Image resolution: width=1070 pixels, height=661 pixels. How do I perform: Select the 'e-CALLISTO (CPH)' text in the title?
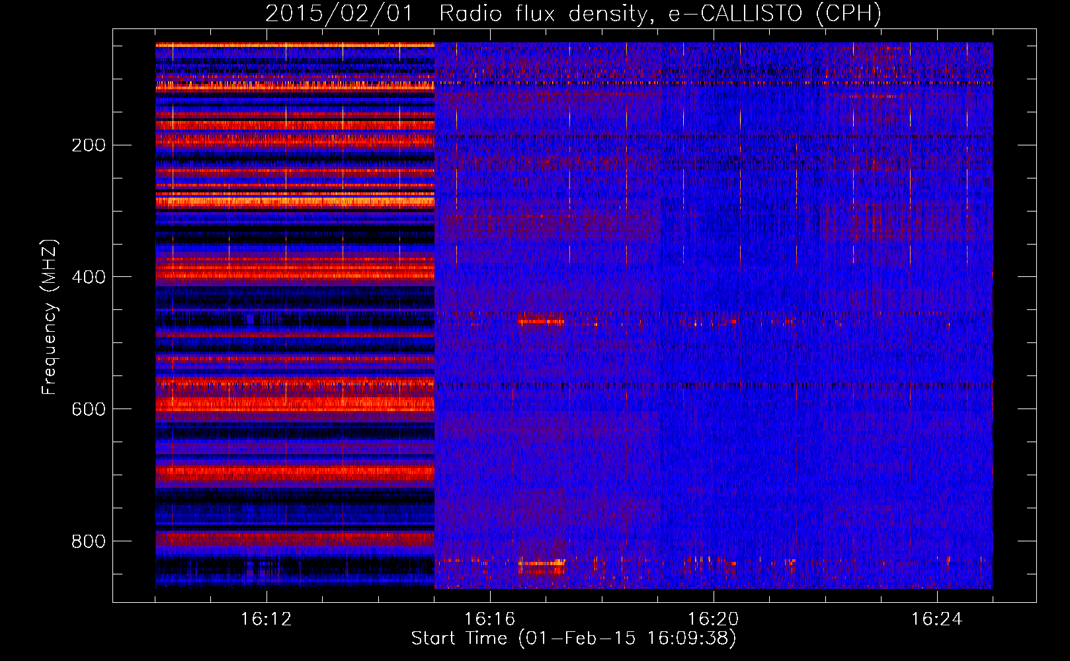click(774, 13)
